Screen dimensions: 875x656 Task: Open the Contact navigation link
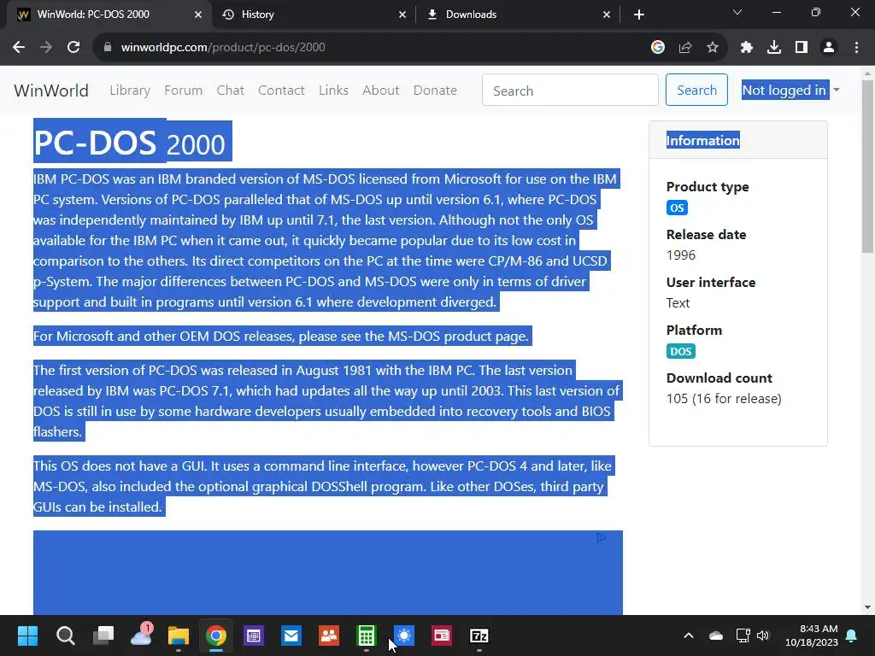[x=281, y=91]
